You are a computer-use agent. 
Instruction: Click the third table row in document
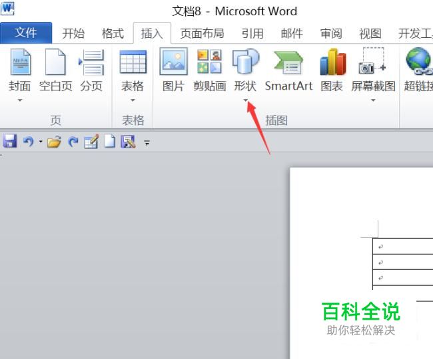[x=403, y=277]
